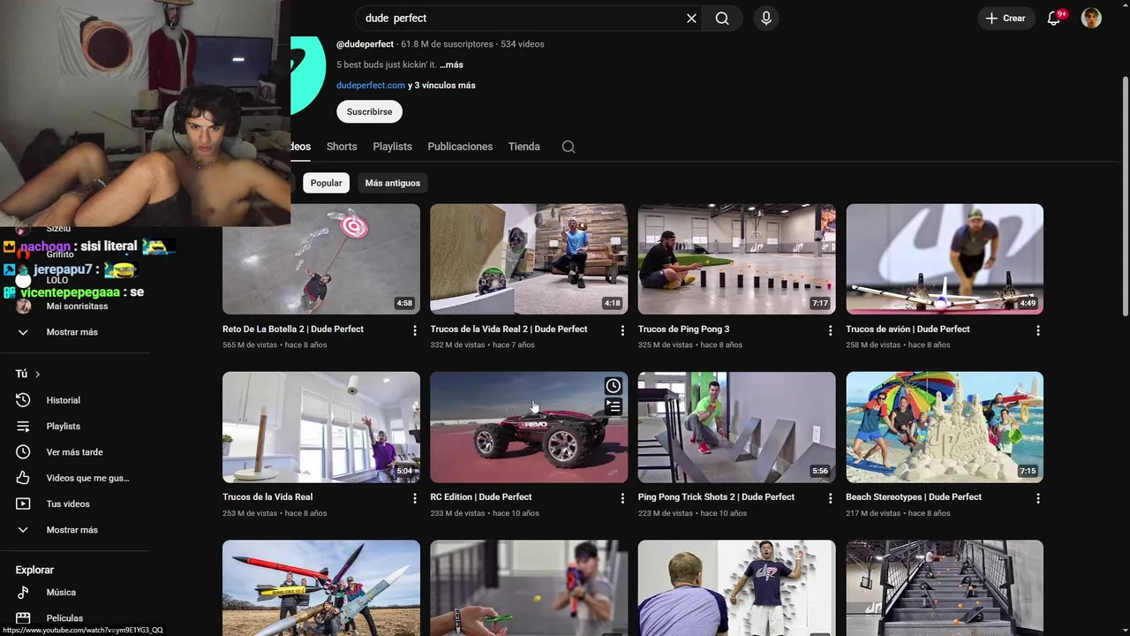Open options menu for Ping Pong Trick Shots 2
1130x636 pixels.
coord(830,498)
